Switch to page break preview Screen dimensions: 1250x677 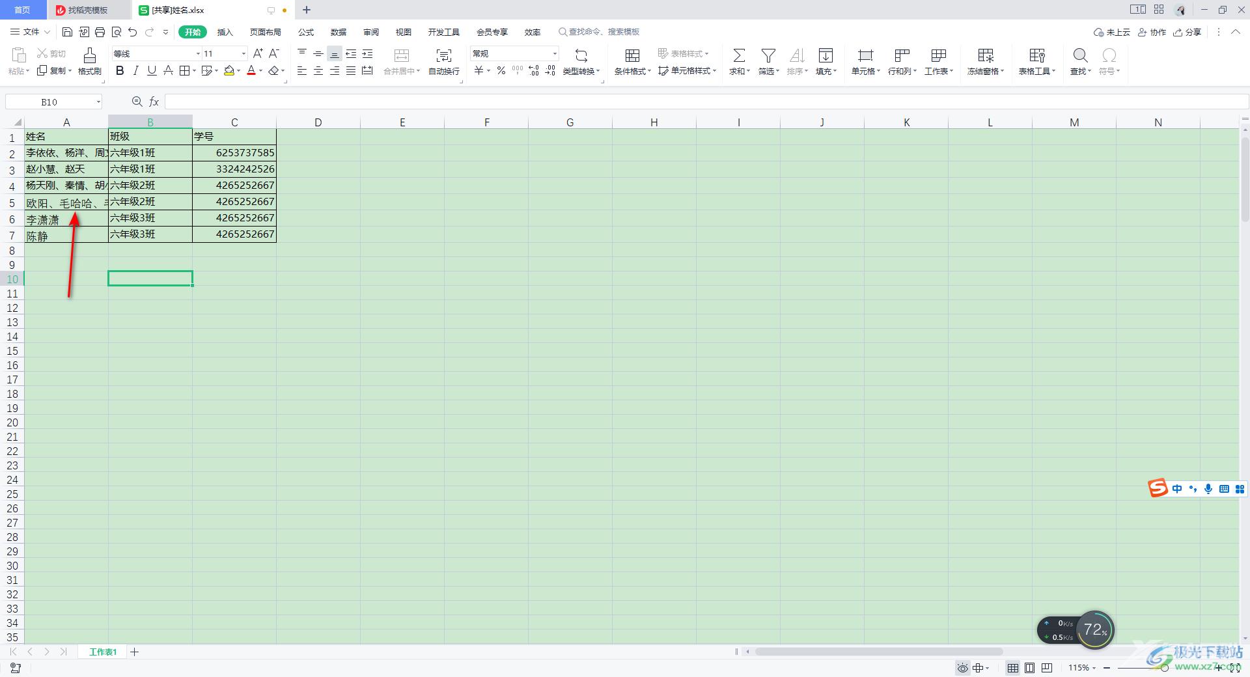pyautogui.click(x=1047, y=668)
